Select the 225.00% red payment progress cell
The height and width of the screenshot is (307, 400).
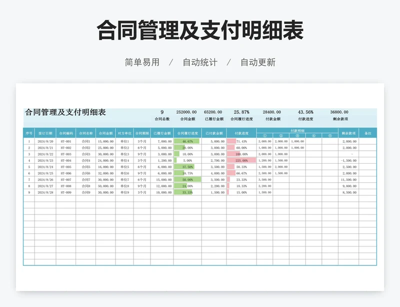241,161
